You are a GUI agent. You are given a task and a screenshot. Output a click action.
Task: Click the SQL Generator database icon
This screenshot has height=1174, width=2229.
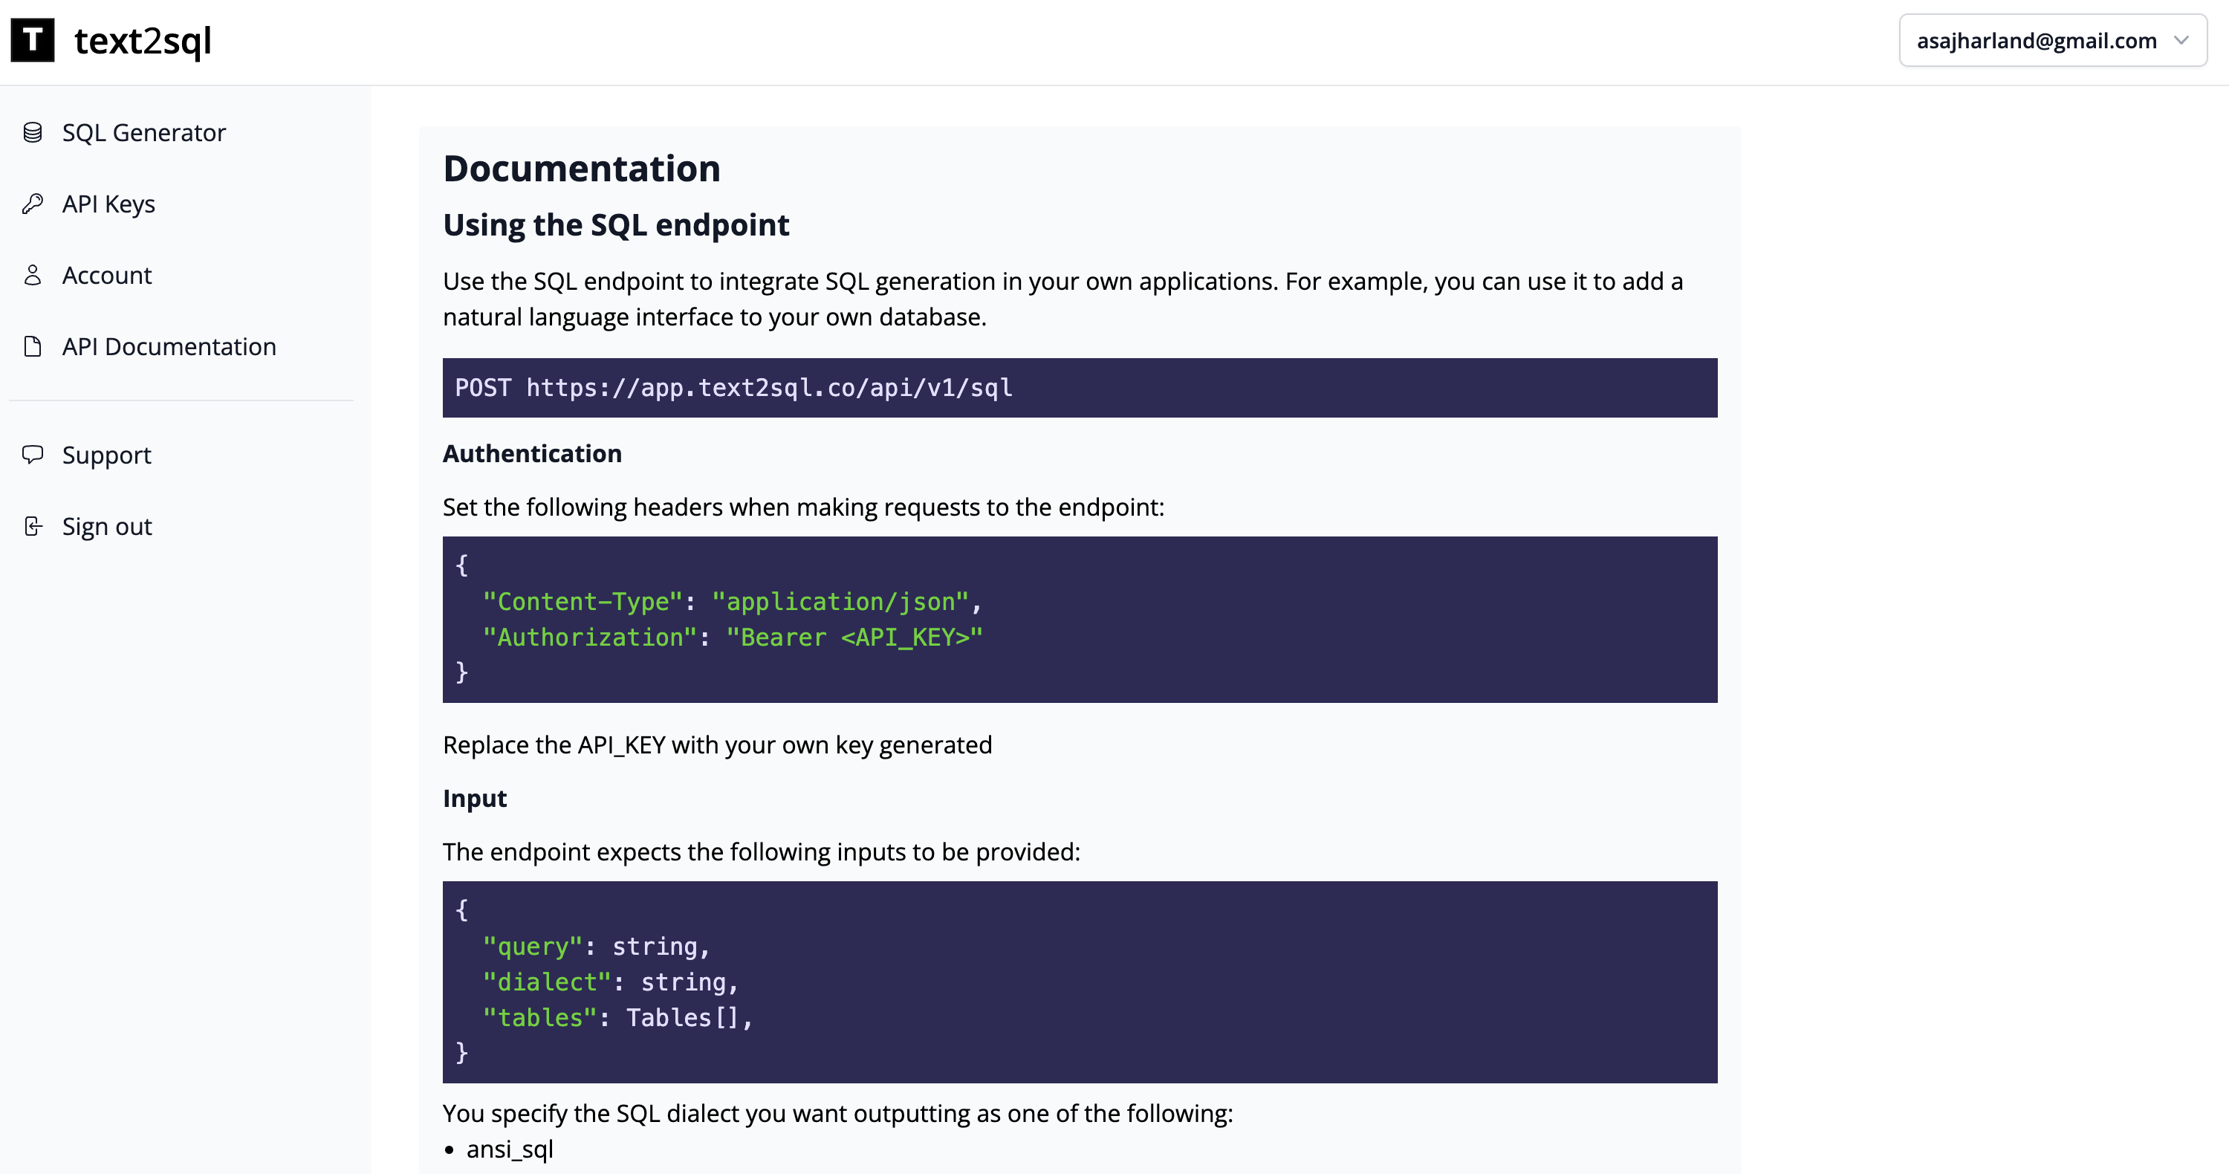33,132
